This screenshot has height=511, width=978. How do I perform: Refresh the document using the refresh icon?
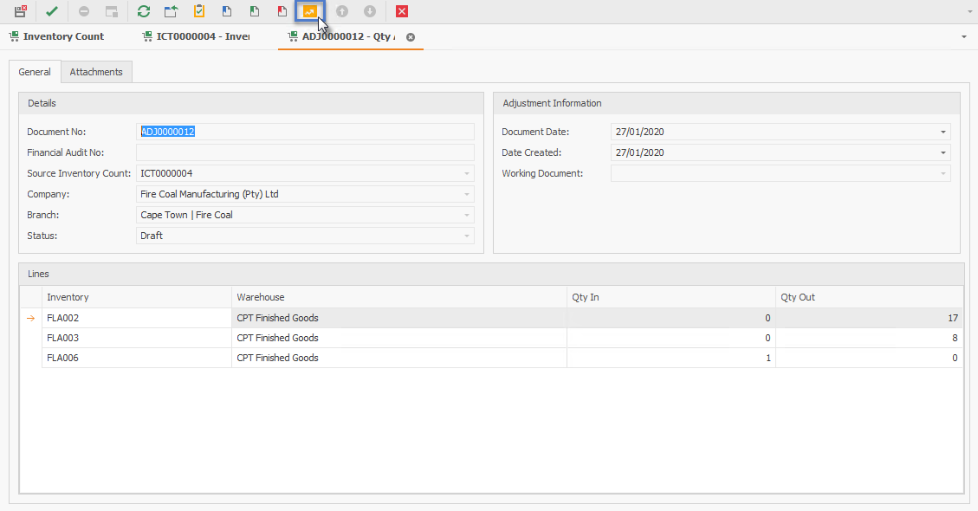142,11
